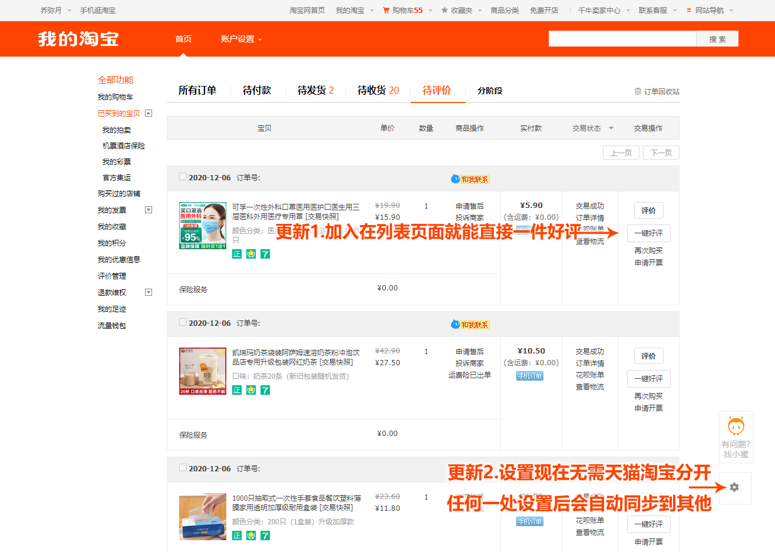Click 评价 button for the milk tea order
Image resolution: width=775 pixels, height=552 pixels.
point(648,356)
